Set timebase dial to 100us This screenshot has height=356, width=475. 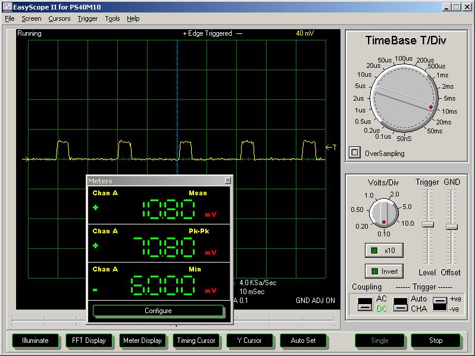(x=404, y=58)
